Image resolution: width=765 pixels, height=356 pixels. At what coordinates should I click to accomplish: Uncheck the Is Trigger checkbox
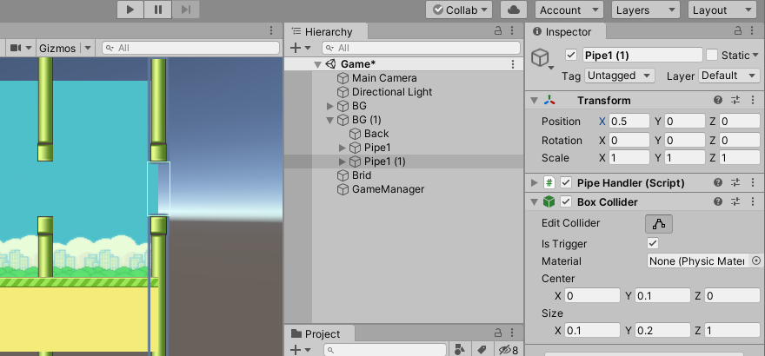pyautogui.click(x=653, y=243)
